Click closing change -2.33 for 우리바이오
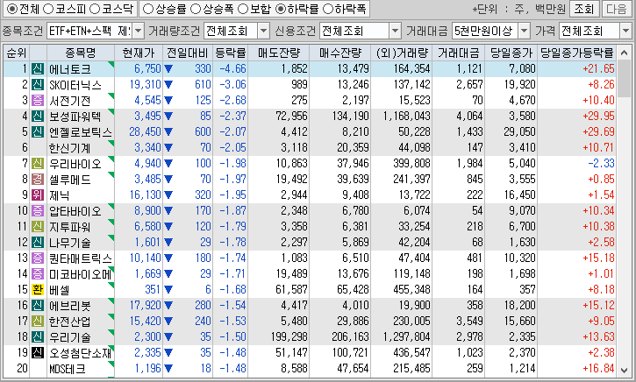The height and width of the screenshot is (382, 636). point(601,163)
